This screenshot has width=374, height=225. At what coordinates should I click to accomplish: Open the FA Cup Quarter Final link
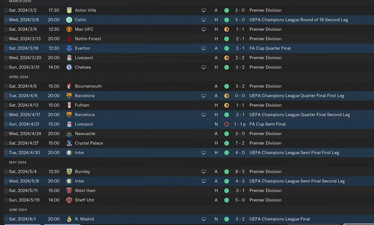point(270,48)
